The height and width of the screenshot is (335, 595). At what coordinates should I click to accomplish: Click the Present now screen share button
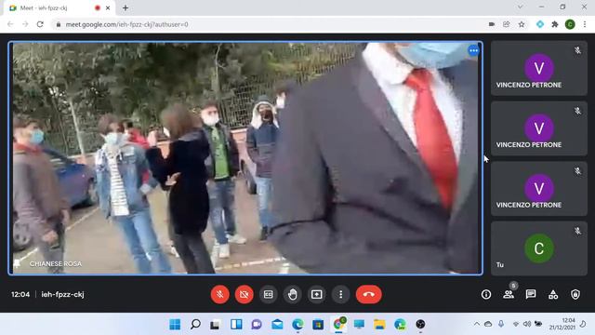[316, 294]
